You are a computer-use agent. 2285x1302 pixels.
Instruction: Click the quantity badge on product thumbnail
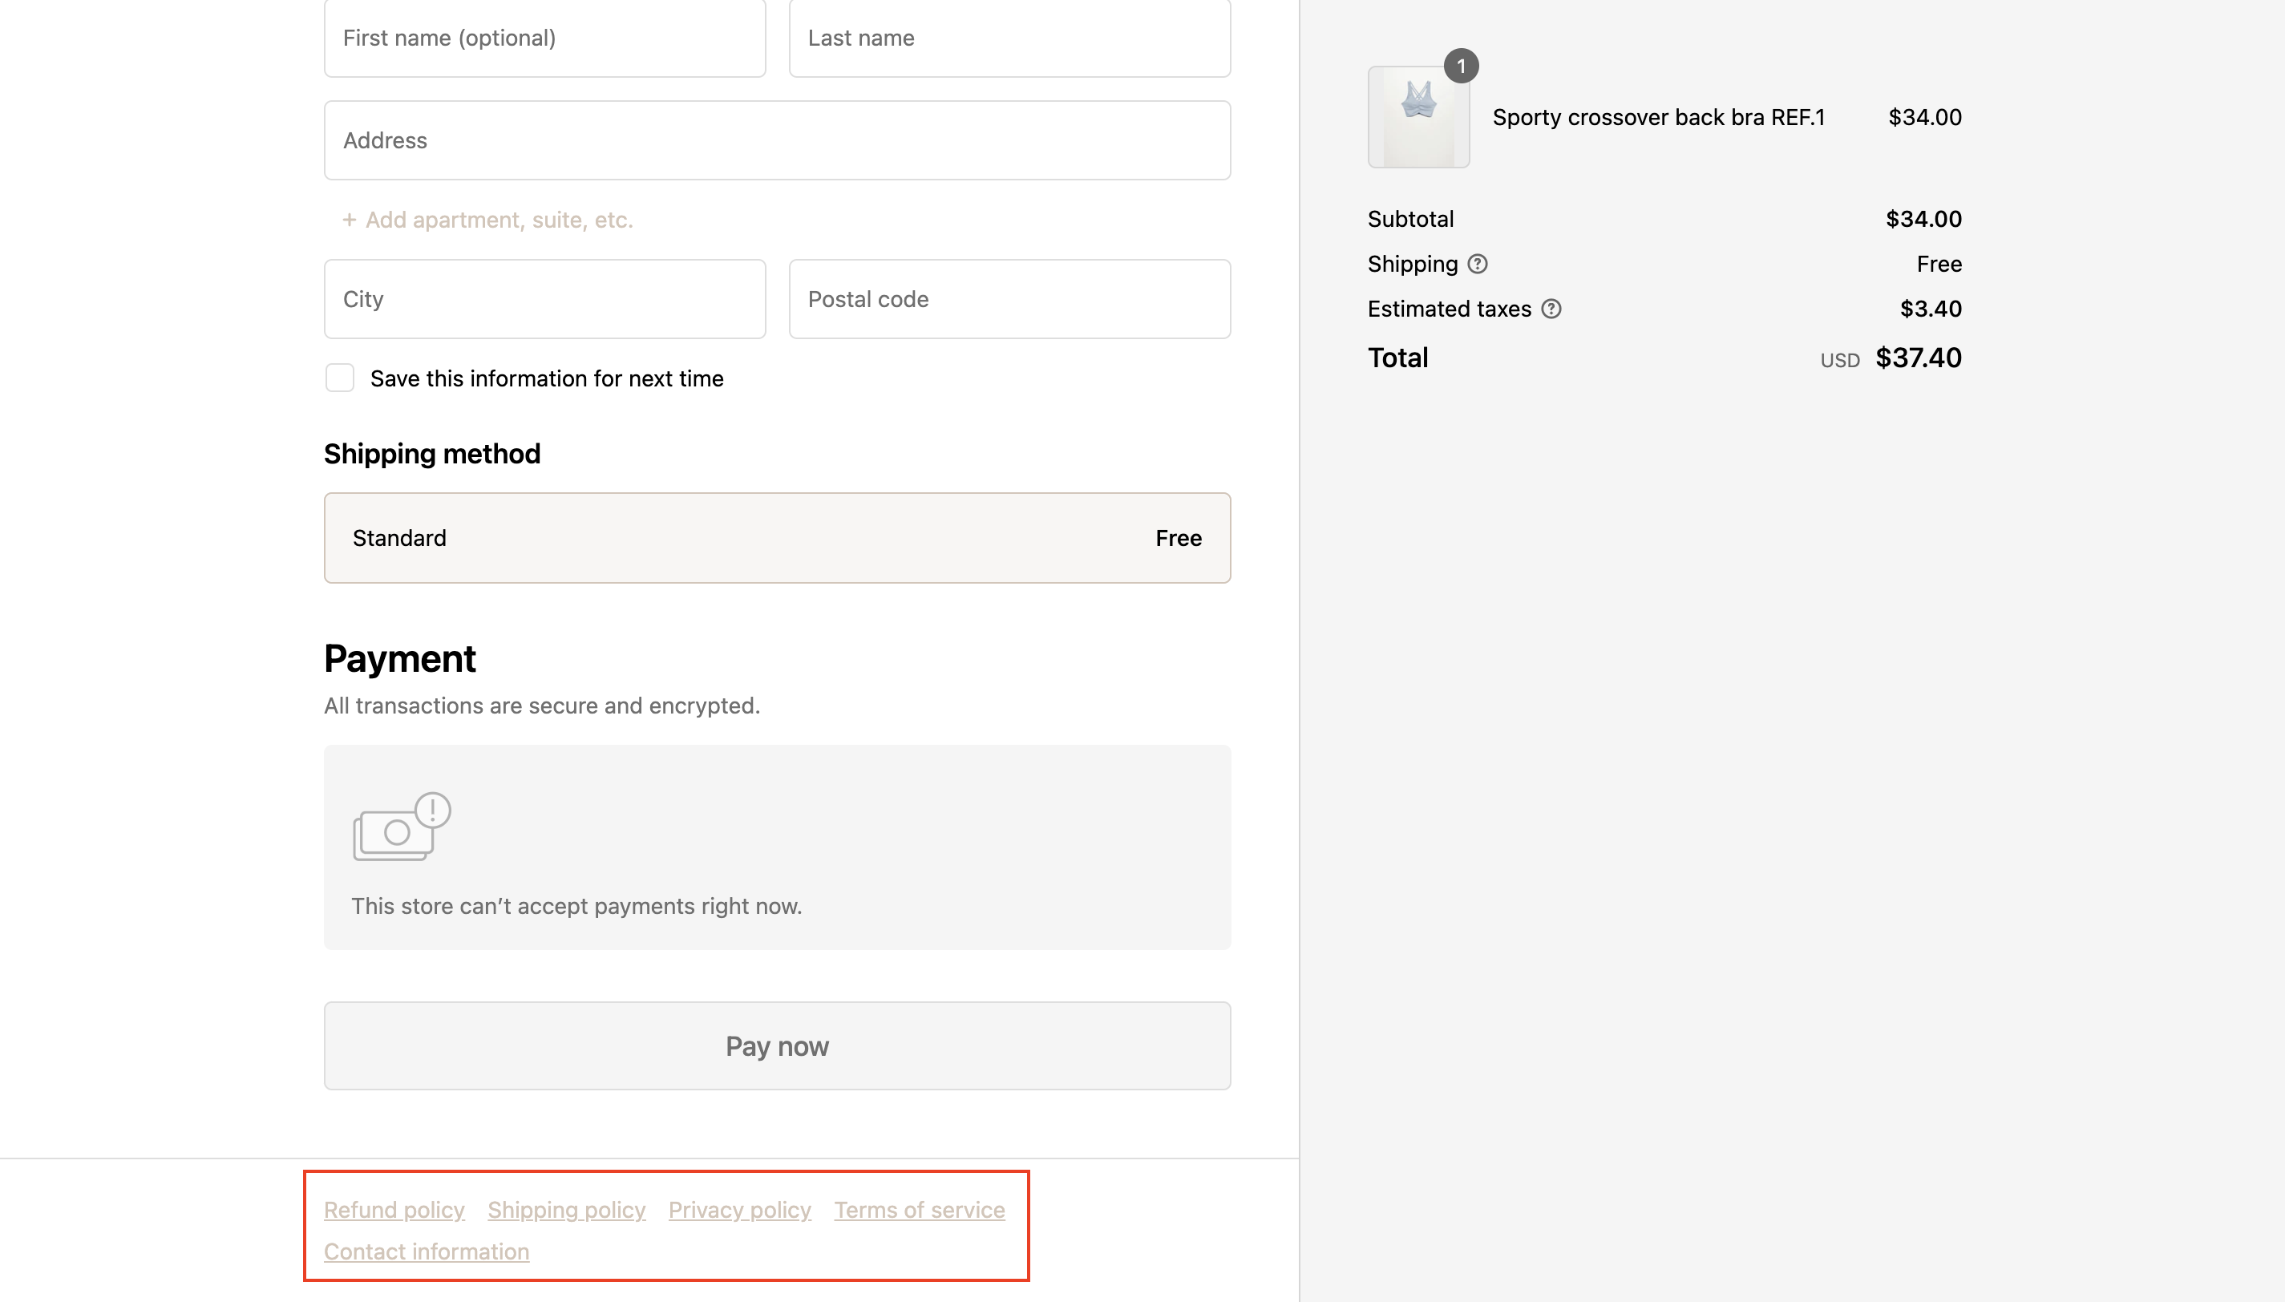click(x=1461, y=67)
